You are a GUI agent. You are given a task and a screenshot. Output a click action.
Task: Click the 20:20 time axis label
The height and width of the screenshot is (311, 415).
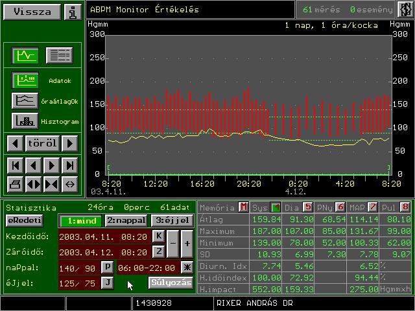[x=249, y=184]
